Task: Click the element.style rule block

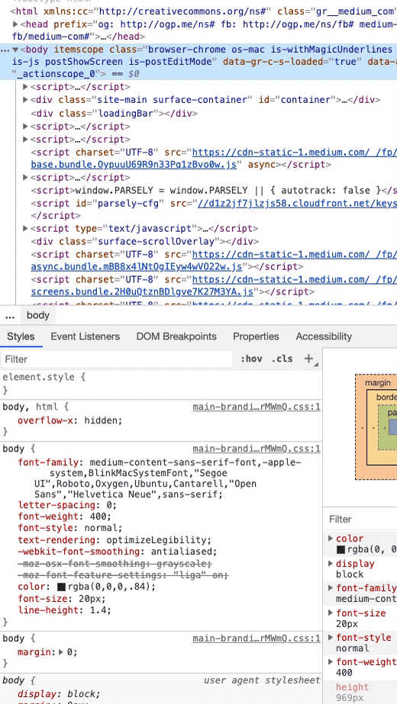Action: (x=161, y=384)
